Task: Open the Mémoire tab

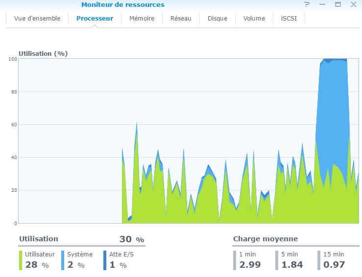Action: tap(142, 19)
